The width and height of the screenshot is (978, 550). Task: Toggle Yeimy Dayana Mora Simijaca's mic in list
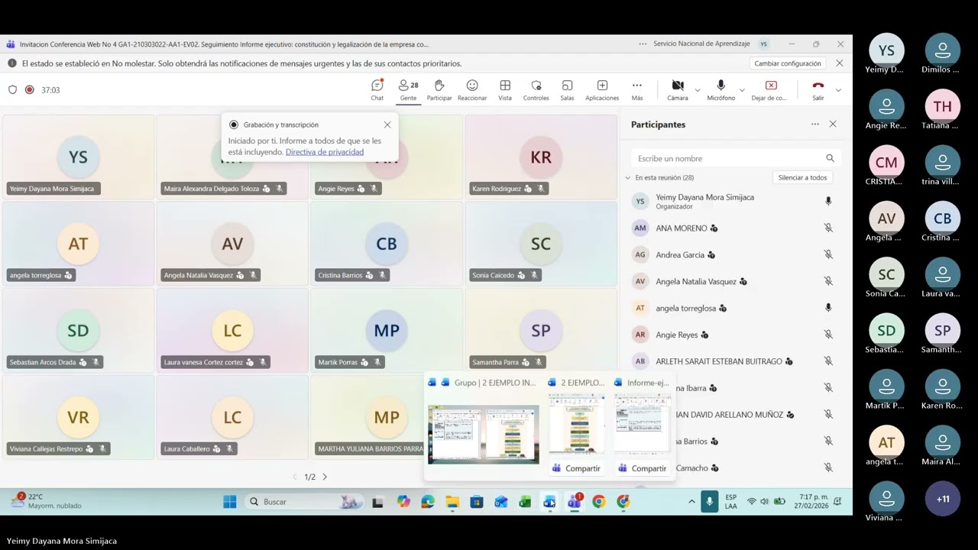click(x=828, y=201)
